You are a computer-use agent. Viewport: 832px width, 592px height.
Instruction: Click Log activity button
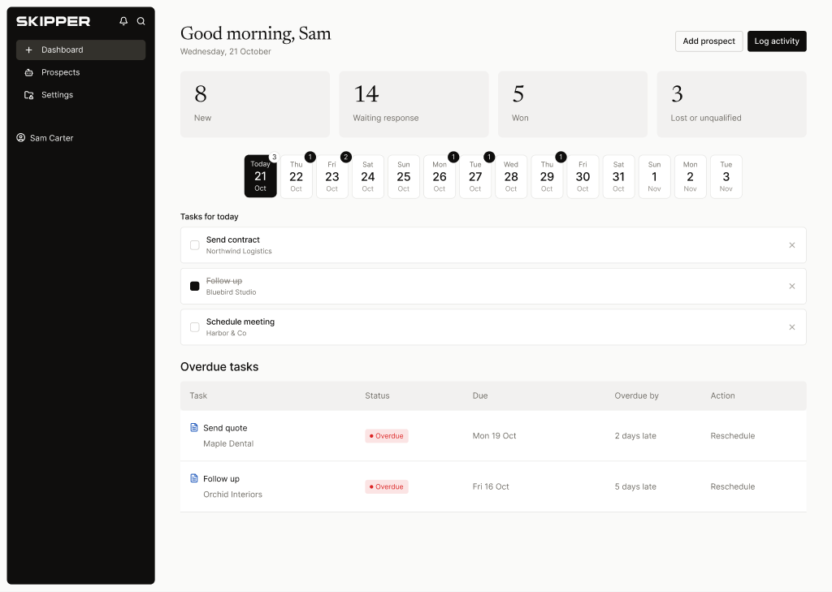tap(777, 41)
